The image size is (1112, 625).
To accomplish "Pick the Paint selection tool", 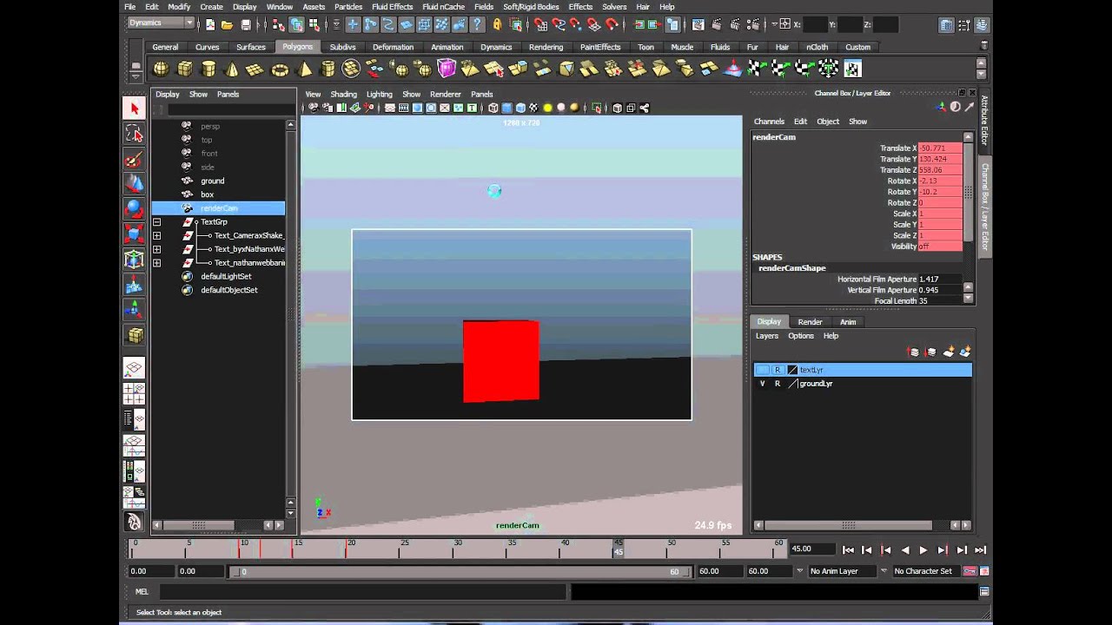I will (x=134, y=158).
